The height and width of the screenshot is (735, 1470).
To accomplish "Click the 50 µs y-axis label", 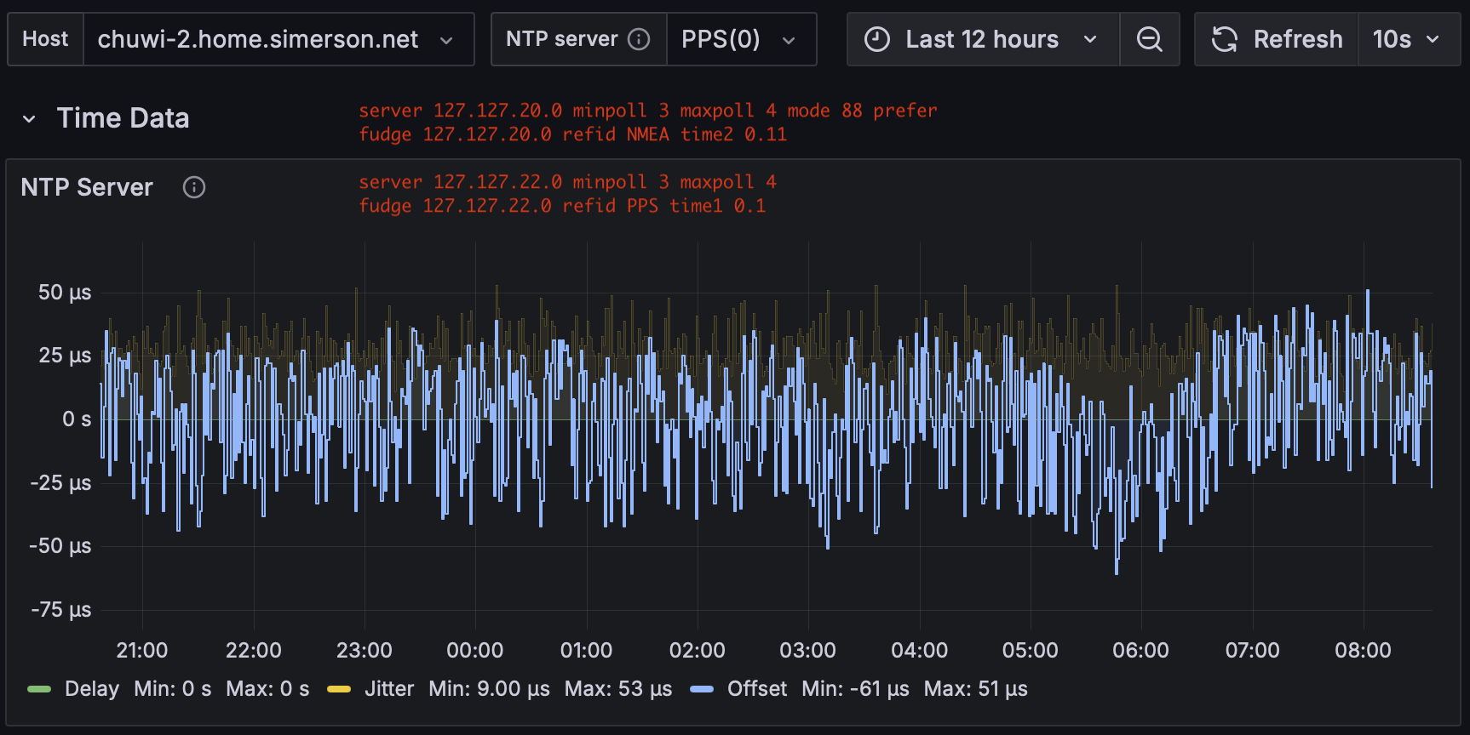I will (x=65, y=293).
